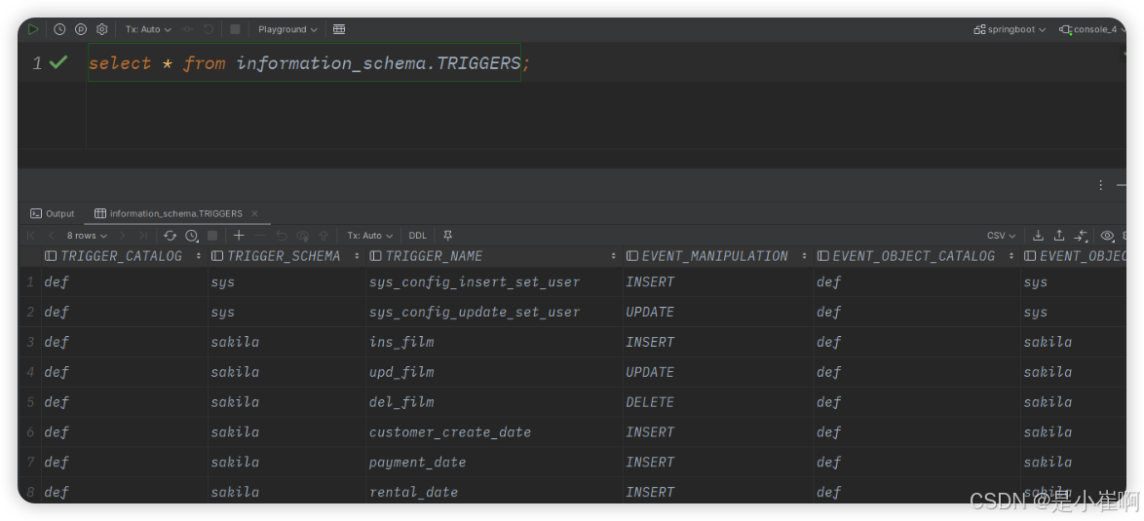The height and width of the screenshot is (521, 1144).
Task: Click sort arrows on EVENT_MANIPULATION column
Action: (x=804, y=256)
